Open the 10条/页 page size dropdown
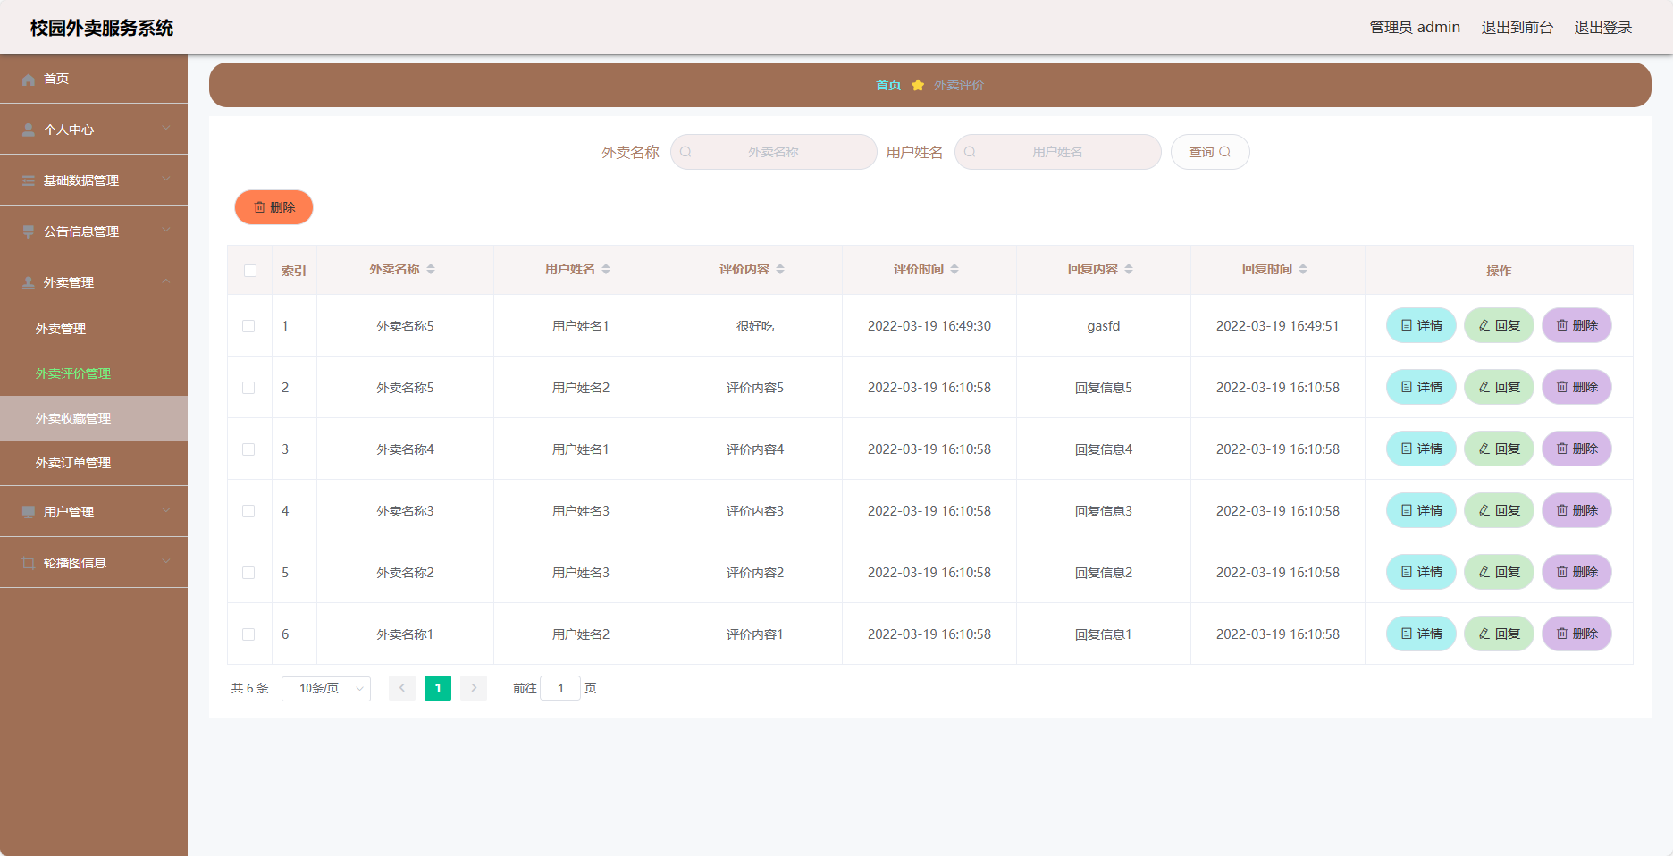 [326, 688]
